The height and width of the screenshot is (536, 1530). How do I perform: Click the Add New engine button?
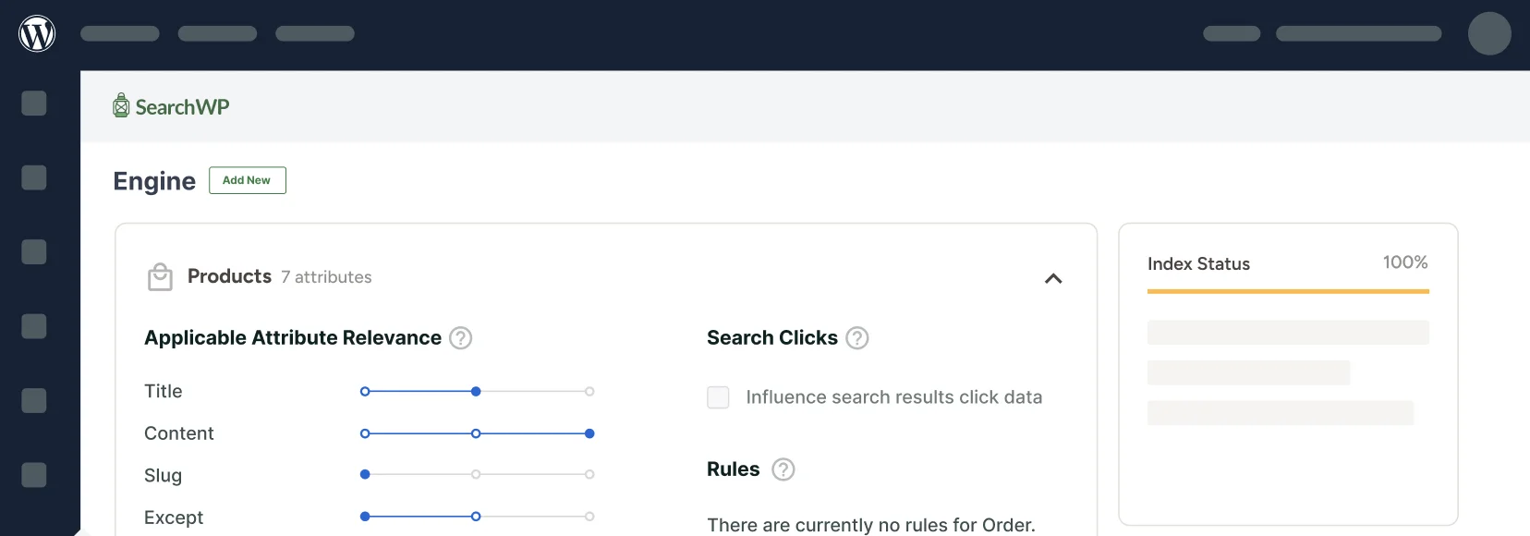[248, 180]
